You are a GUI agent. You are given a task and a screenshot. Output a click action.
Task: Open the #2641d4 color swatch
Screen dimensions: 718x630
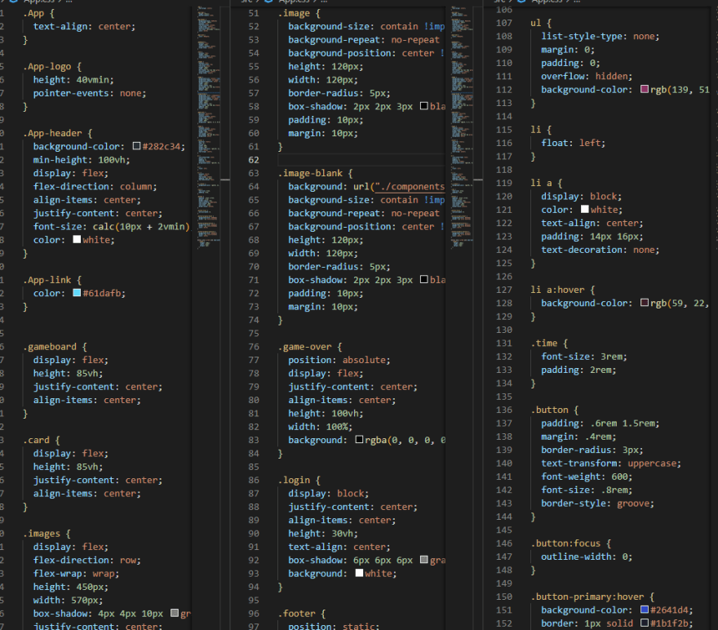point(645,610)
